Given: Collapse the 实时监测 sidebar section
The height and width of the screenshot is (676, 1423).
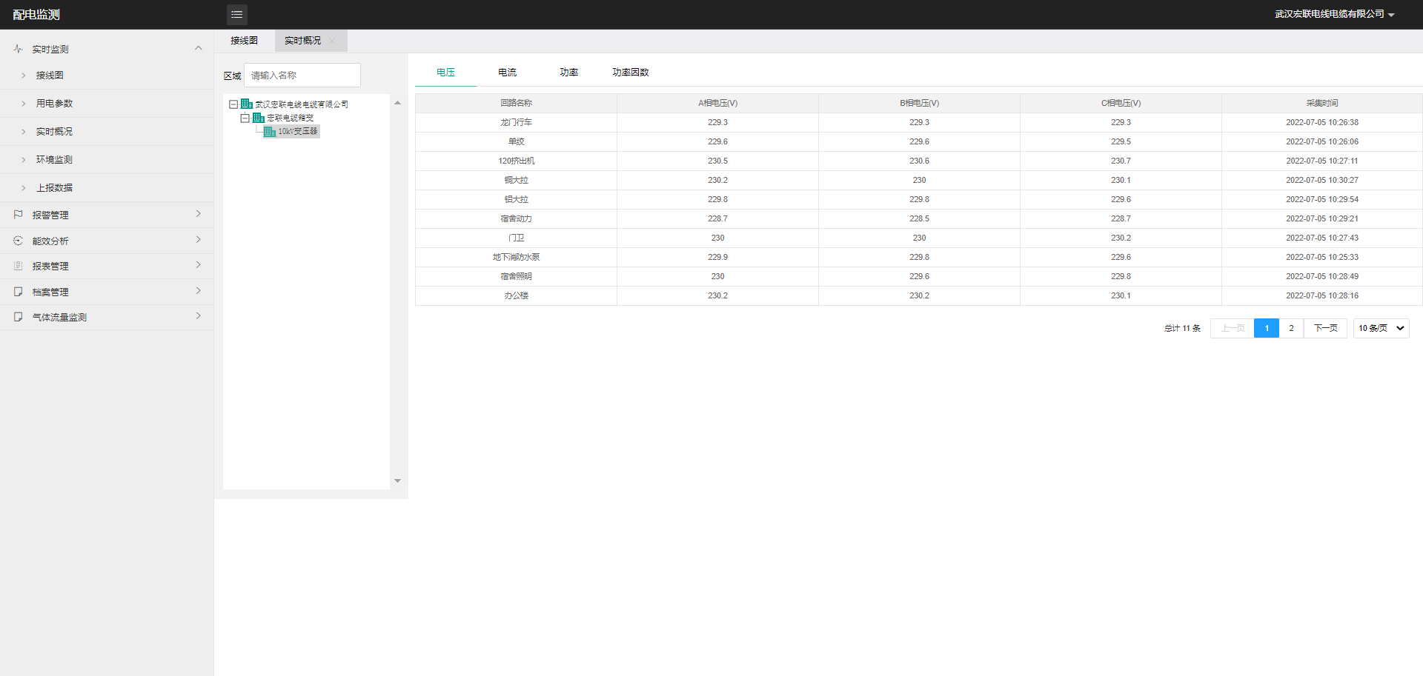Looking at the screenshot, I should 198,48.
